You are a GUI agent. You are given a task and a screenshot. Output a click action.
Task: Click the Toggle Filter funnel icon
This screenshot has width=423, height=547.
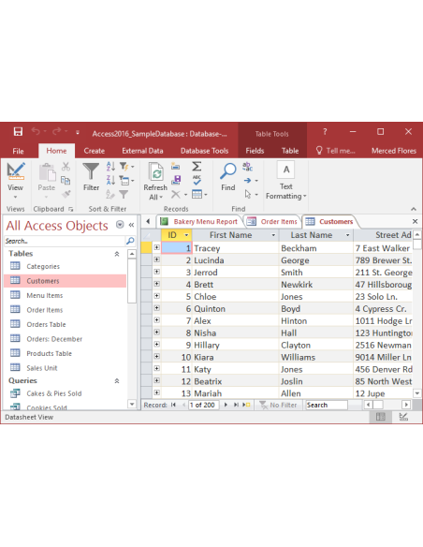(x=124, y=194)
